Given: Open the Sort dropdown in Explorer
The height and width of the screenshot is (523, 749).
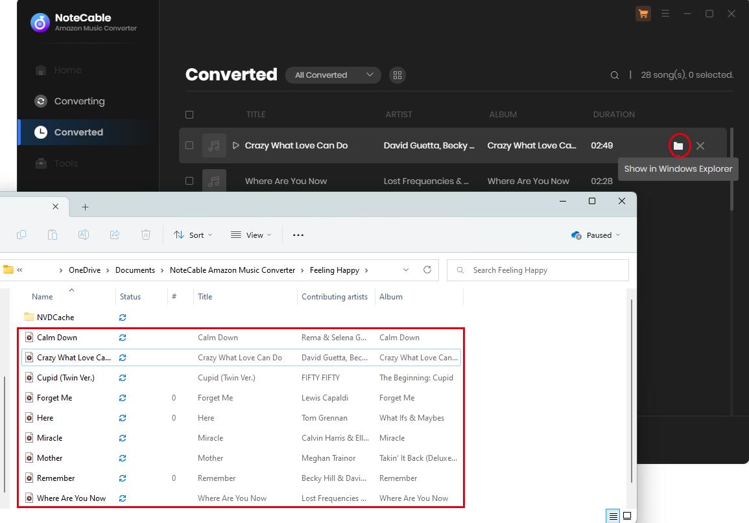Looking at the screenshot, I should [193, 235].
